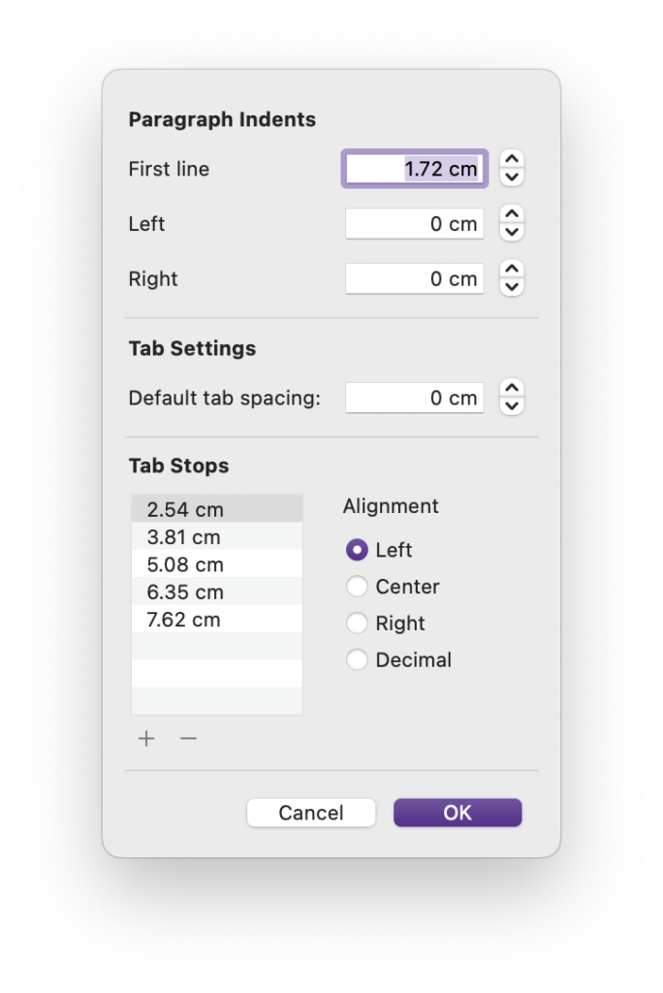Click the minus icon to remove tab stop

[188, 739]
